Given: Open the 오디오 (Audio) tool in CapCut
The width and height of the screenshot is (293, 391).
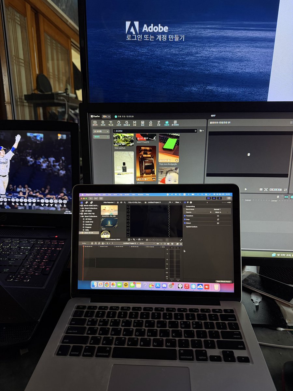Looking at the screenshot, I should click(103, 123).
